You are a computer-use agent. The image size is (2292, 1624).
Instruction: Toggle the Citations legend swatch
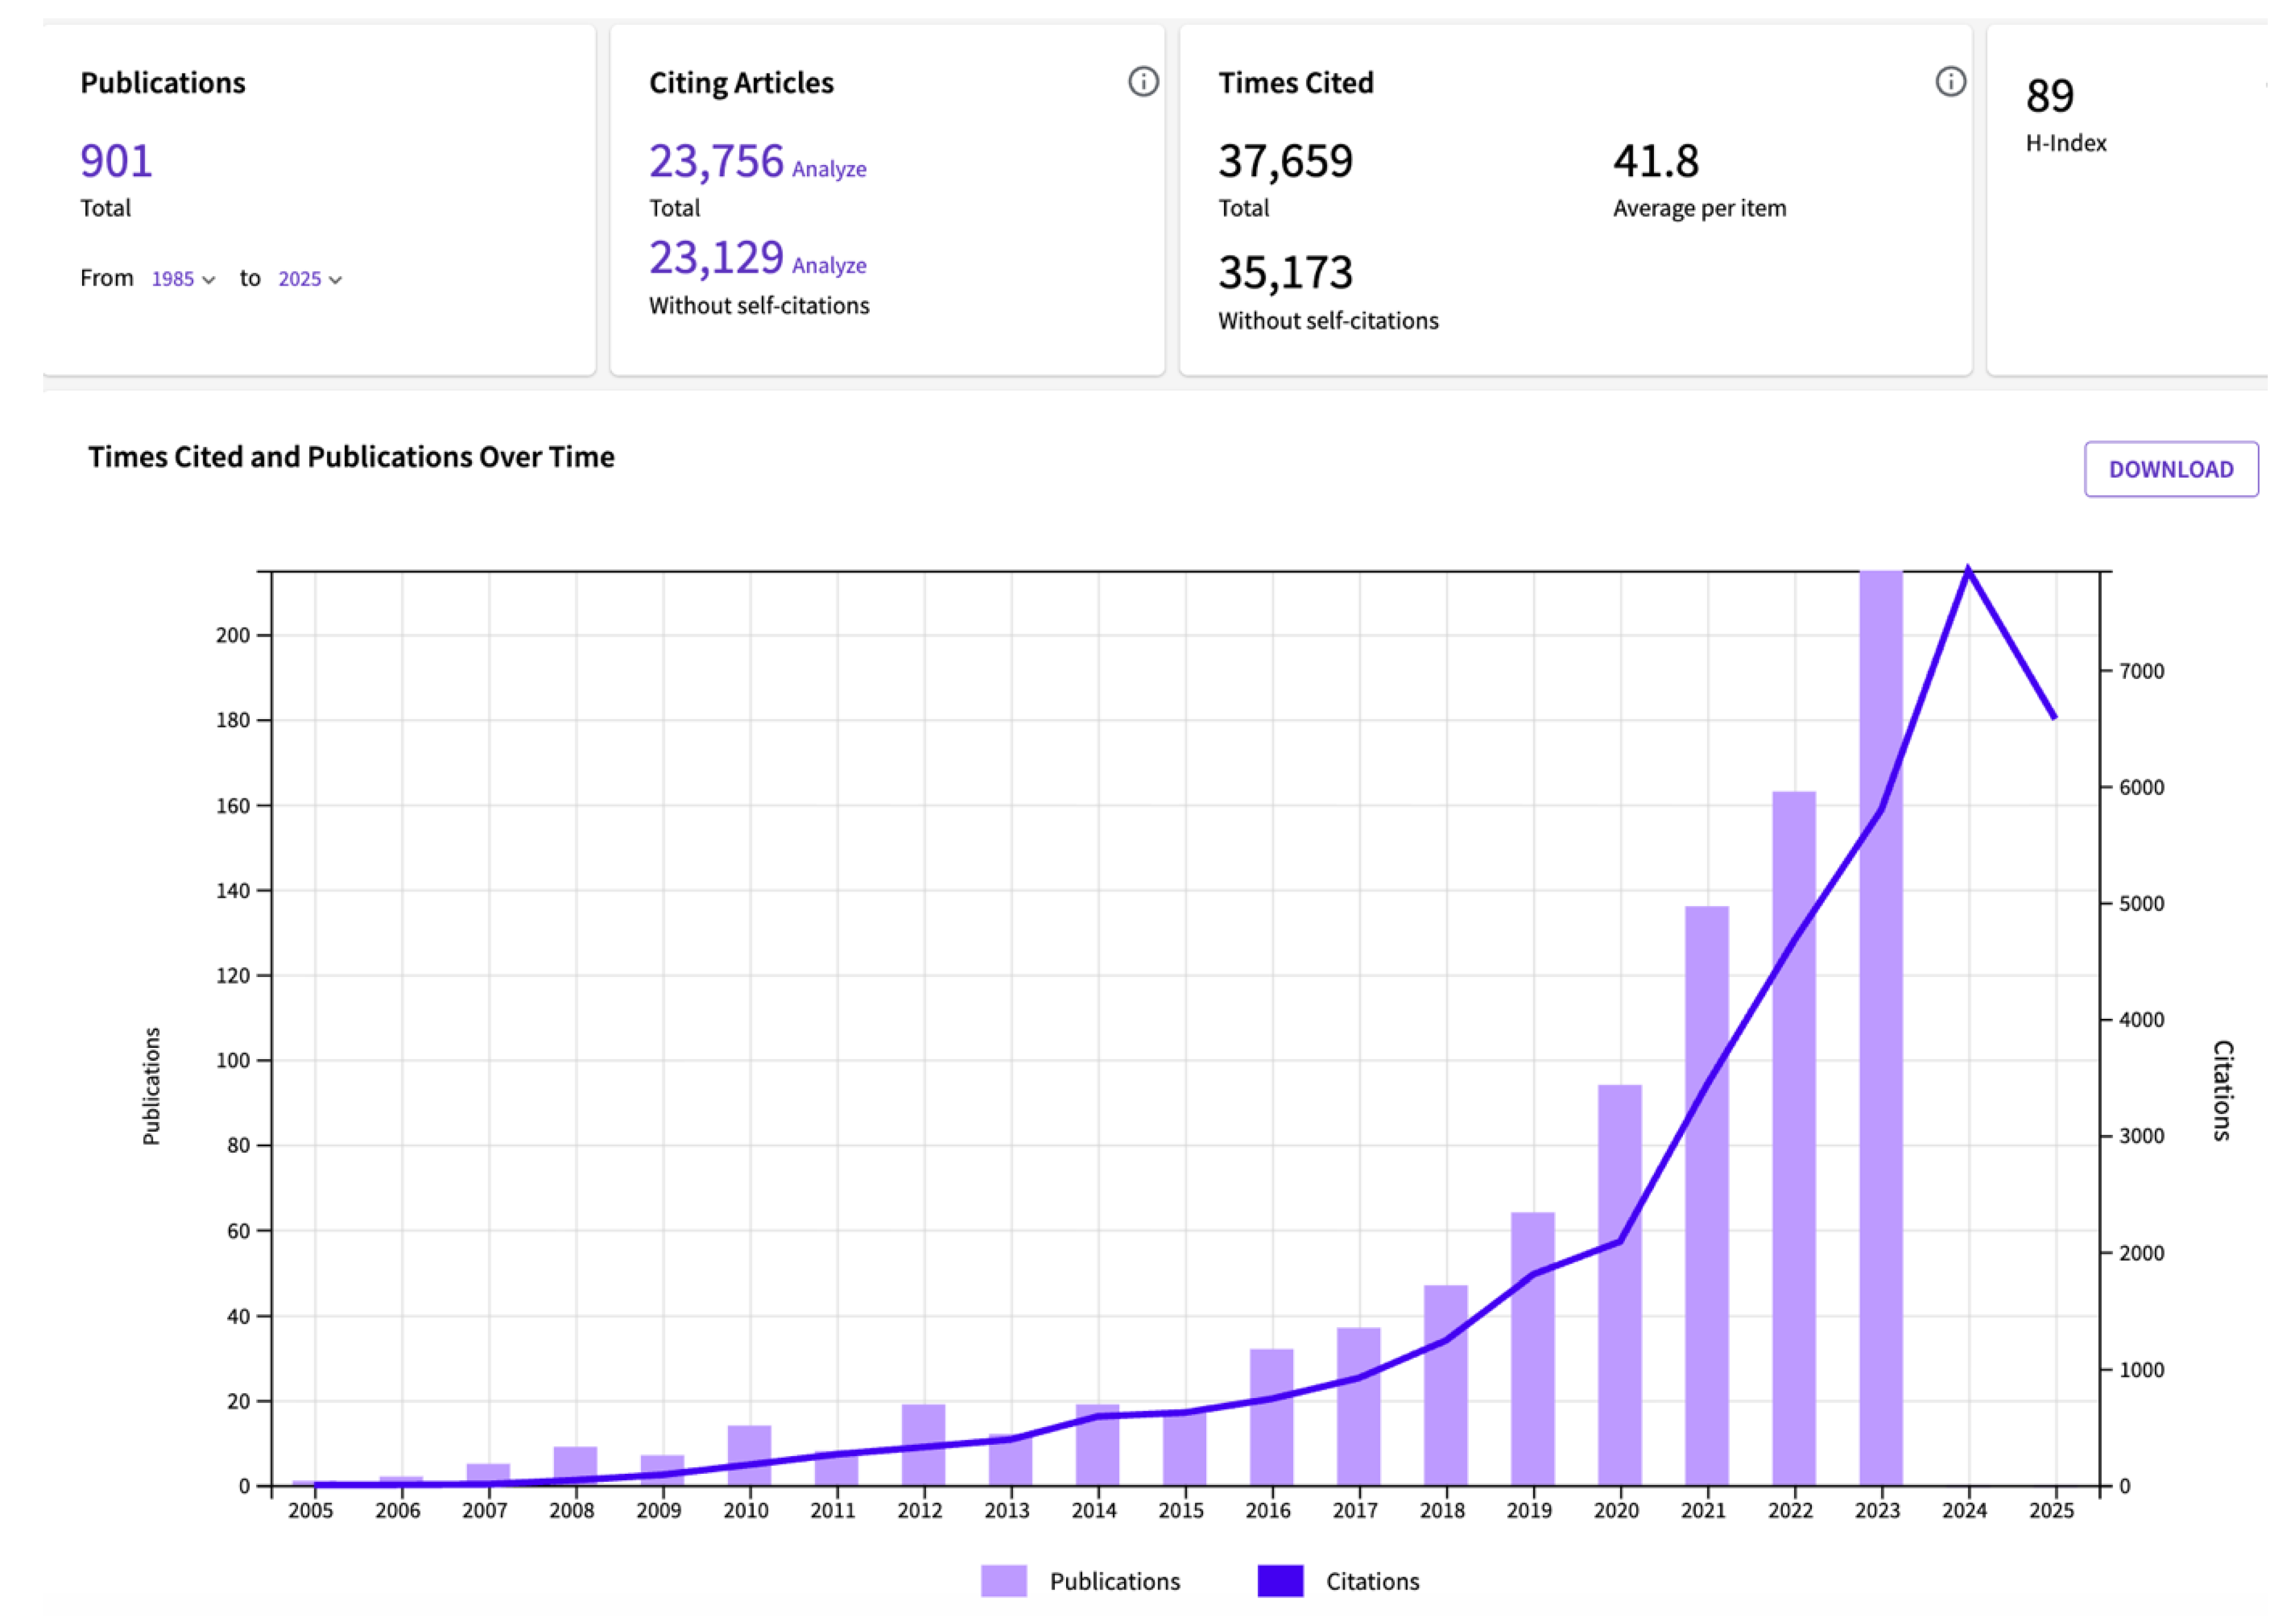click(1280, 1581)
